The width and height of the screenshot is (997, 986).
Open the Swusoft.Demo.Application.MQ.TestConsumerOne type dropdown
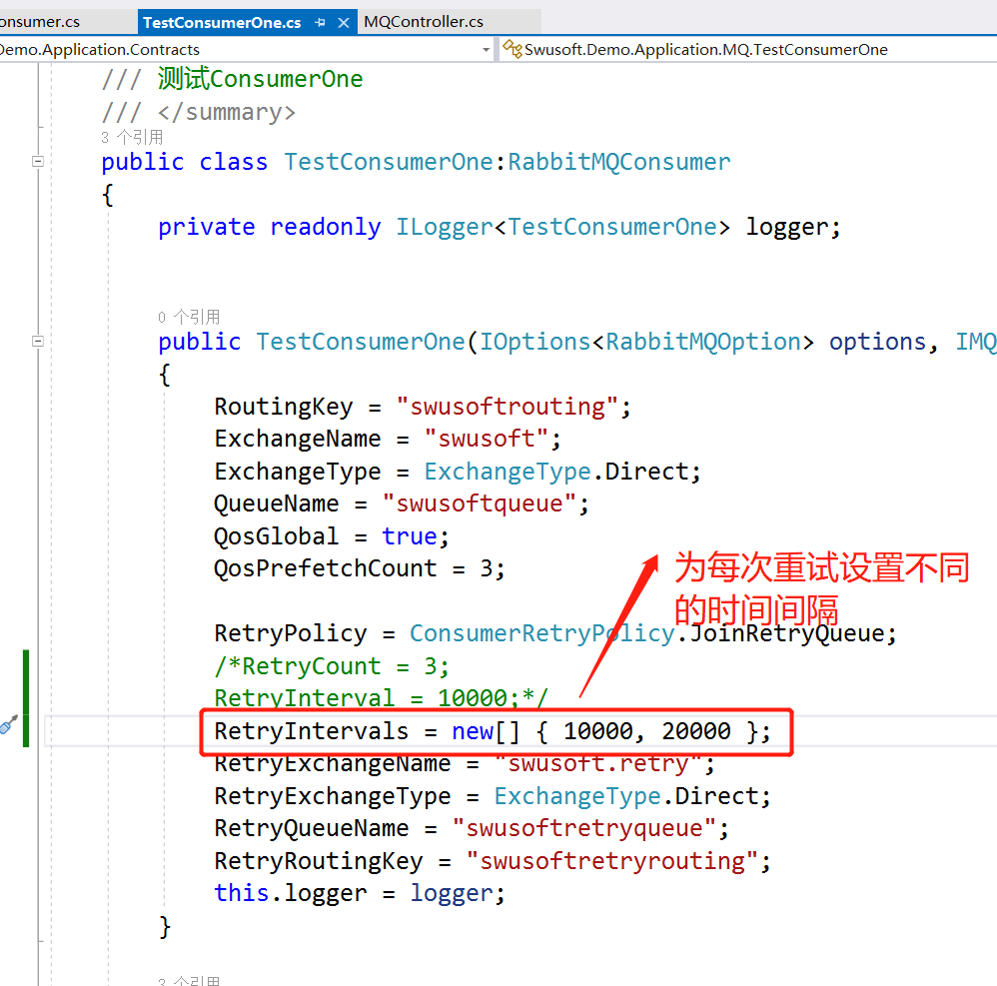tap(747, 50)
